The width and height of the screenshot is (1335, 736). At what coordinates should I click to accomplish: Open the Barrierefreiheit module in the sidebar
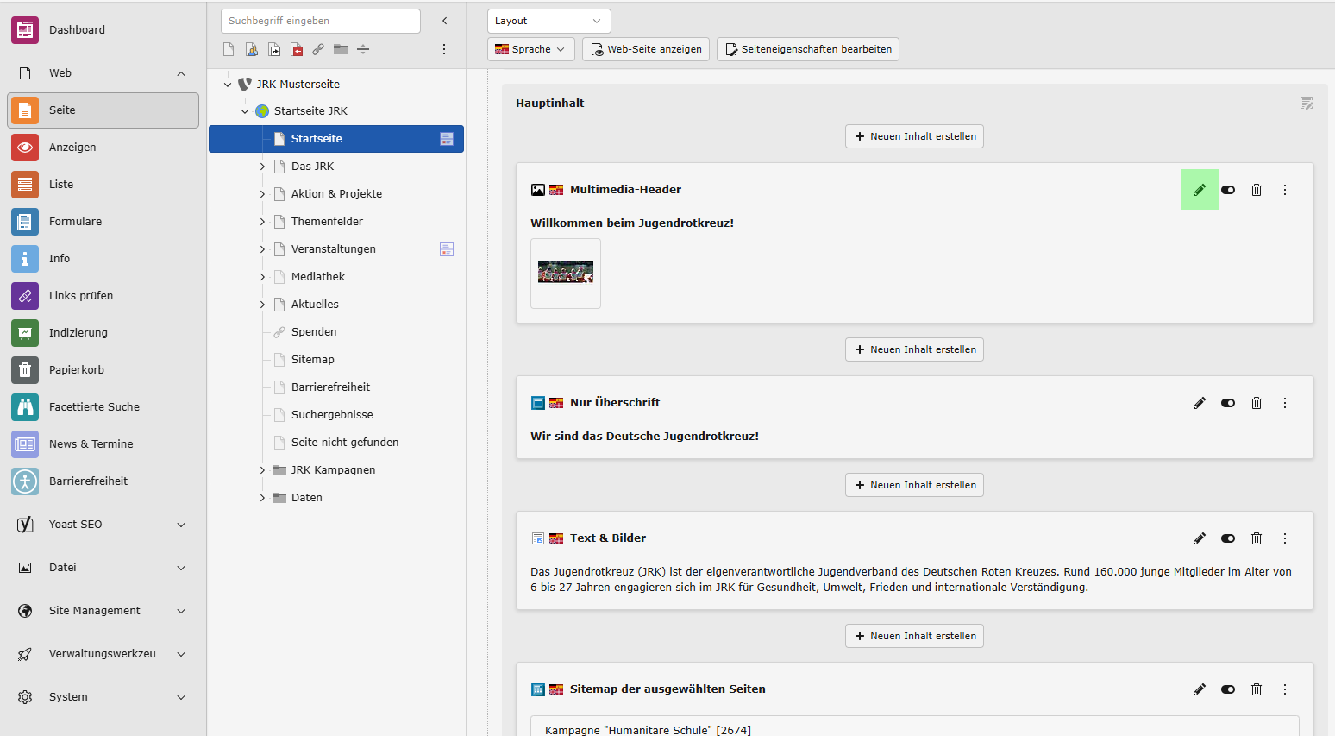pos(103,481)
